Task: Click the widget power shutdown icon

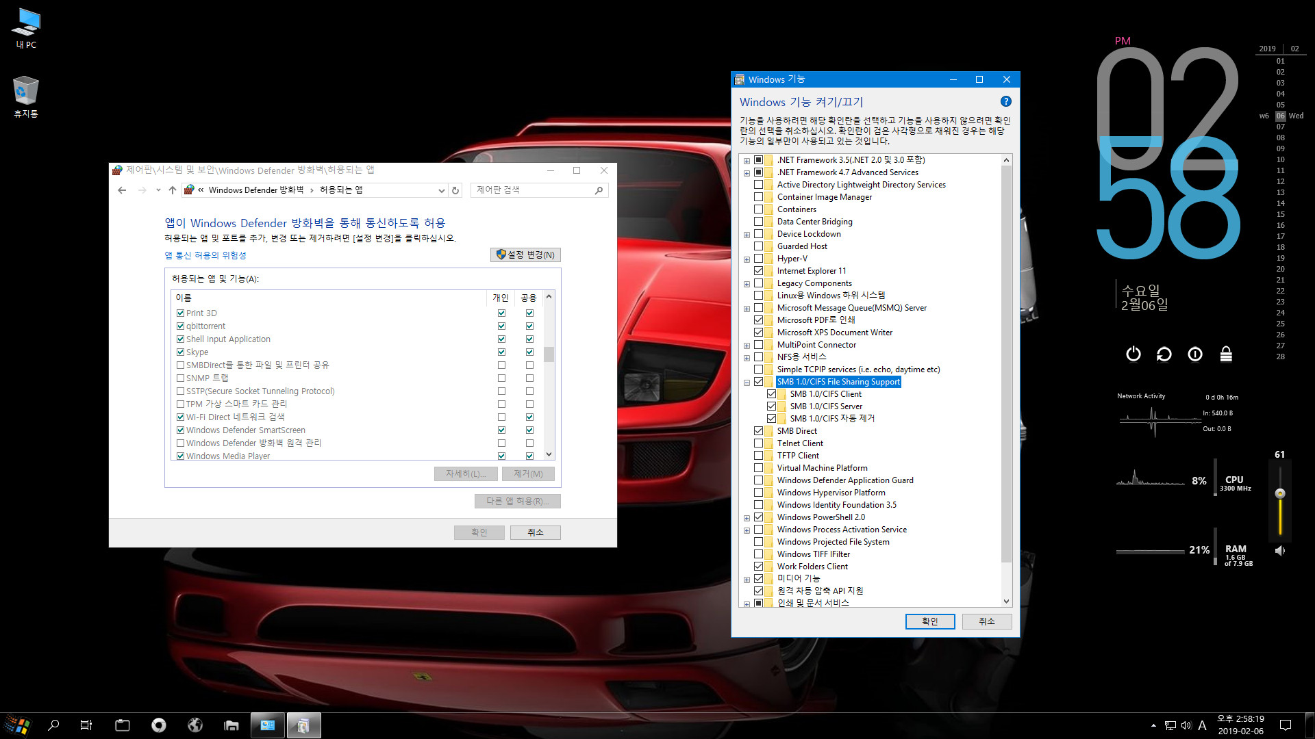Action: point(1134,354)
